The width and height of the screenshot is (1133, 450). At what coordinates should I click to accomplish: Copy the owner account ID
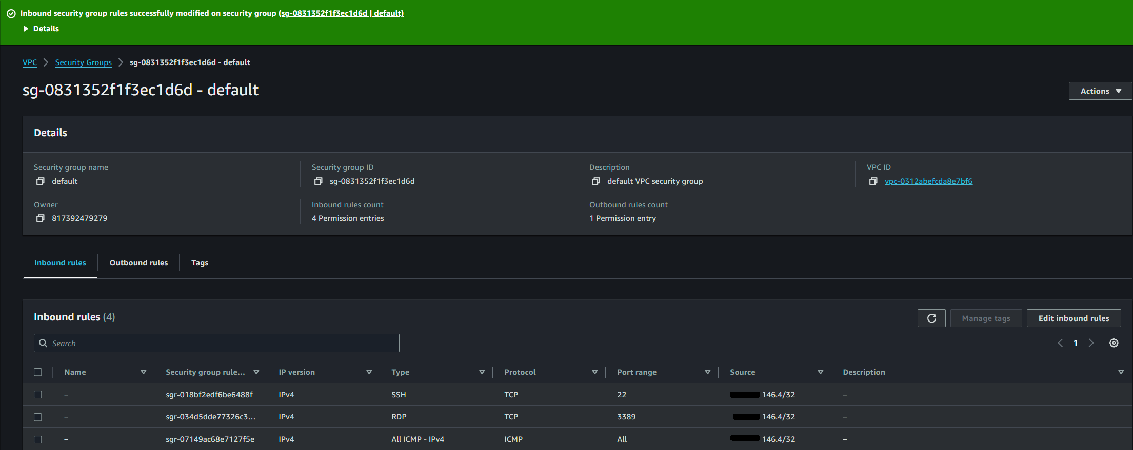point(40,218)
